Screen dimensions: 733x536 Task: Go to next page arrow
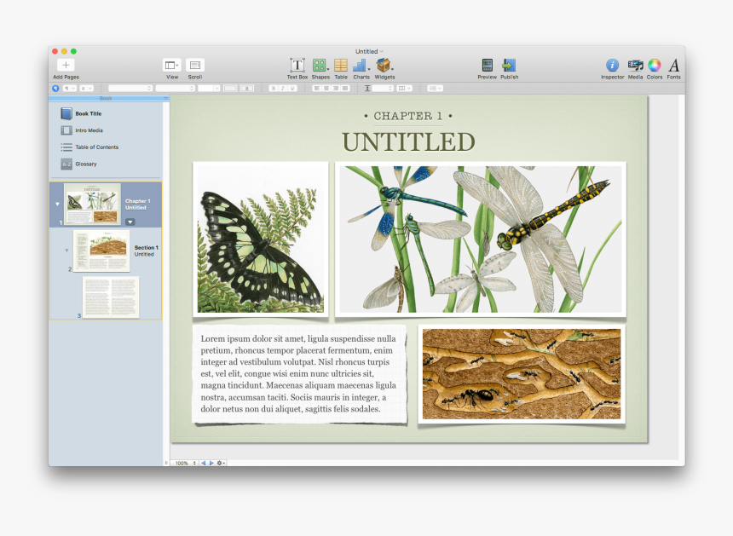coord(212,463)
